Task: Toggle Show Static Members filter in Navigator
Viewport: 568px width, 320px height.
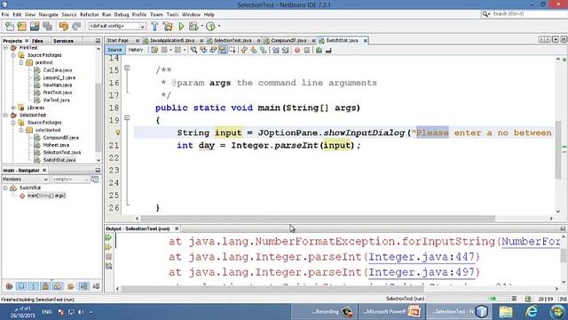Action: (34, 286)
